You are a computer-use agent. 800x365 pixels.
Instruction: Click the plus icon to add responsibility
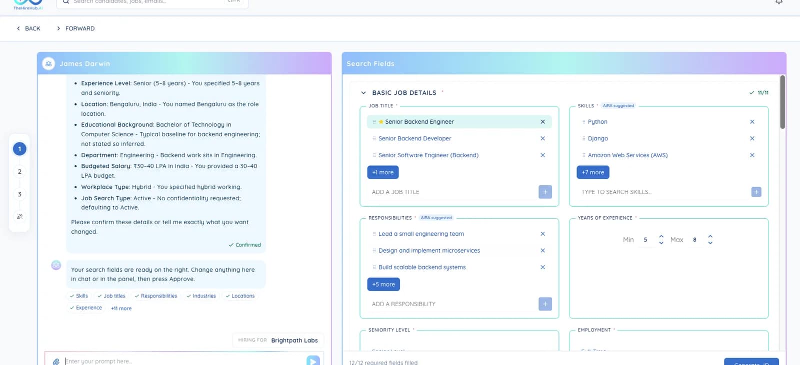545,304
